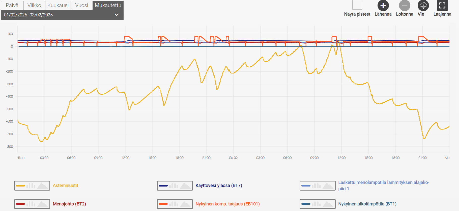Select area chart style for Nykyinen ulkolämpötila (BT1)

328,204
